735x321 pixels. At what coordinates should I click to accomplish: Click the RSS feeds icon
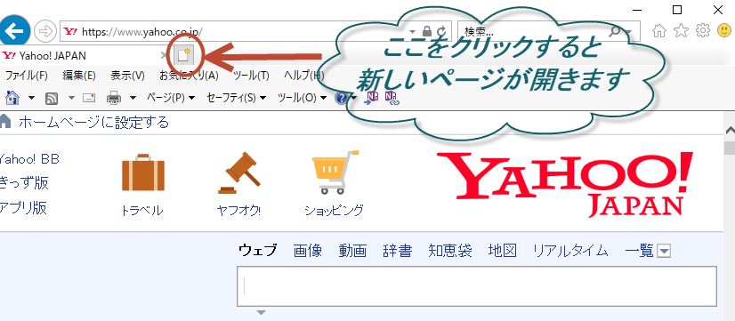52,98
